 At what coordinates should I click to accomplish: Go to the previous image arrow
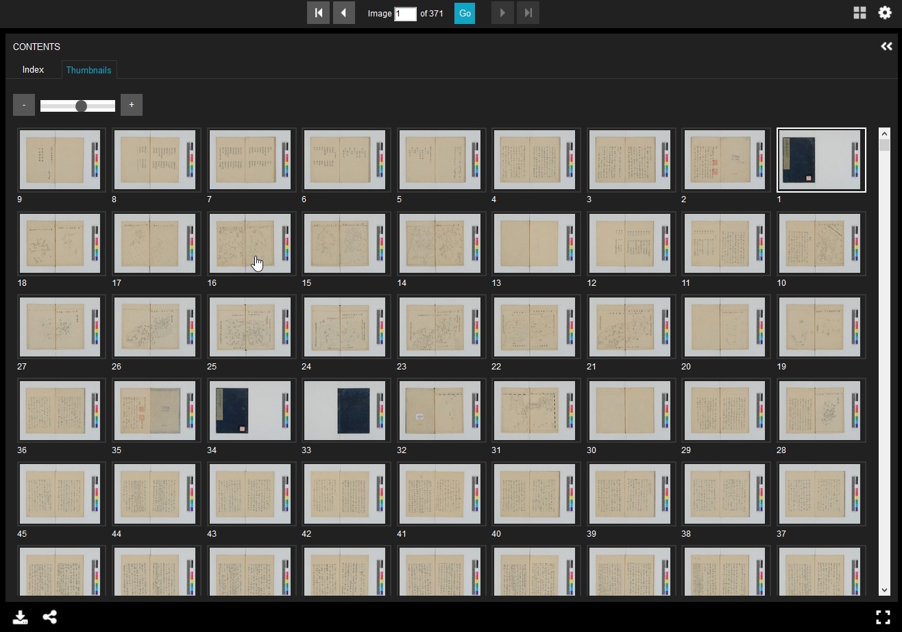(x=343, y=13)
